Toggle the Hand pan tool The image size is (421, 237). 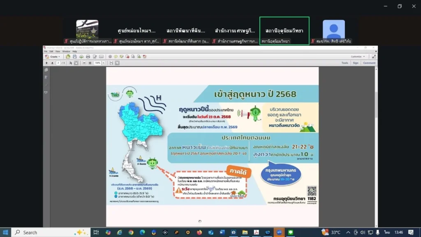(x=76, y=63)
